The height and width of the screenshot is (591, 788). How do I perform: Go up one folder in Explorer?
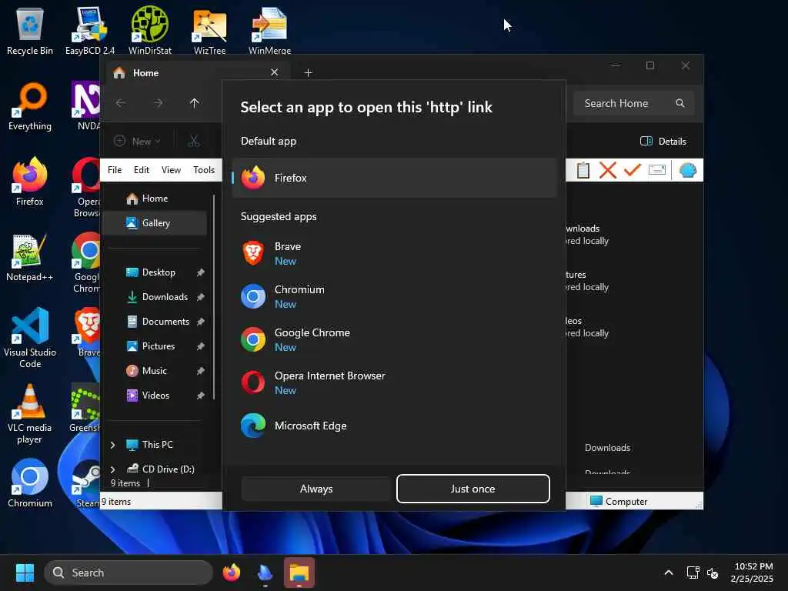coord(195,103)
